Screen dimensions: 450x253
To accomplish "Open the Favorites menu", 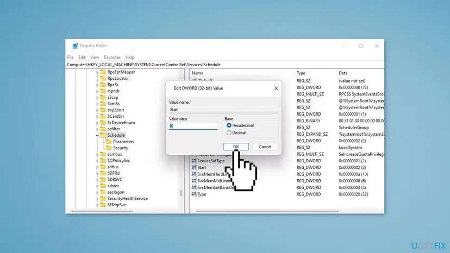I will [x=112, y=57].
